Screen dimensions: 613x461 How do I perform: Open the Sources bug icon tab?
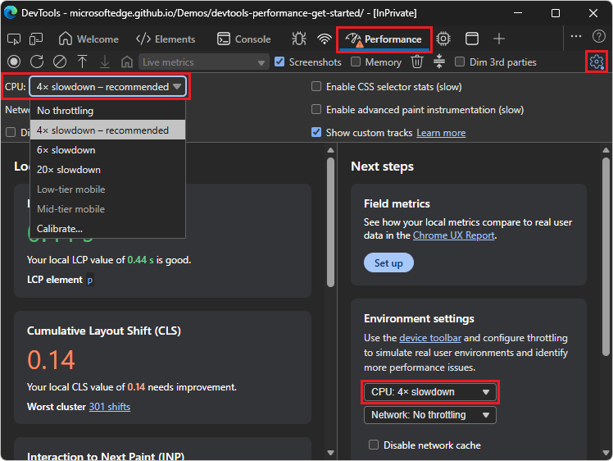point(299,39)
